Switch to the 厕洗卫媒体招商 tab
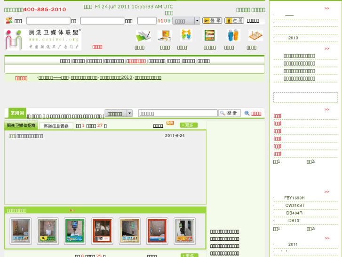Screen dimensions: 342x257 21,125
